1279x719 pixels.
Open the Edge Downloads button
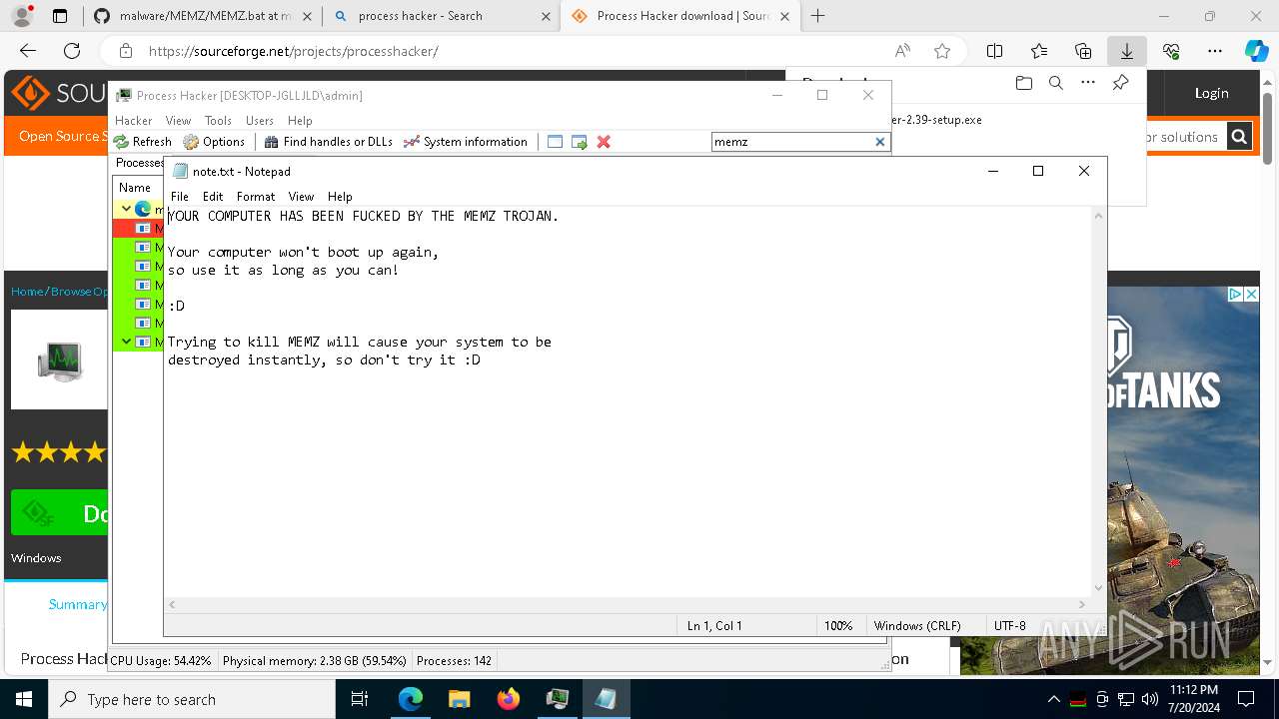pos(1126,51)
